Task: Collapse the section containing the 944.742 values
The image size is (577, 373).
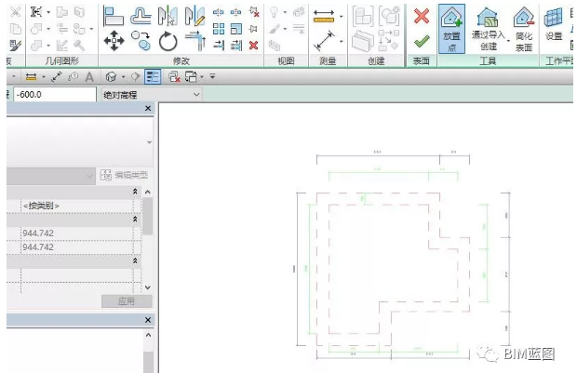Action: [135, 219]
